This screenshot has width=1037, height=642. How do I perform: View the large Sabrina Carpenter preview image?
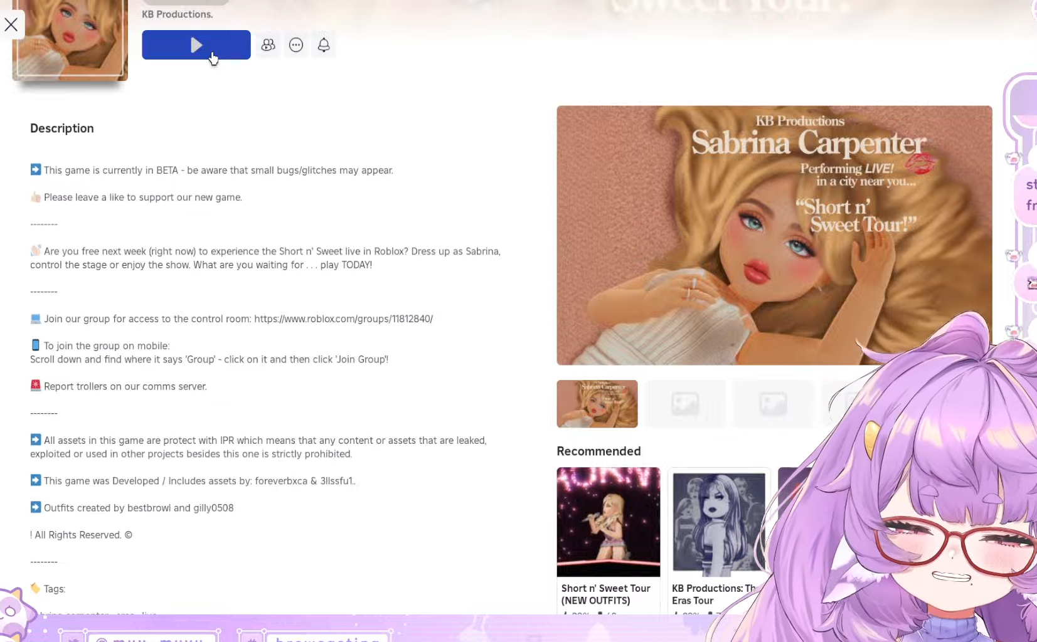[774, 235]
